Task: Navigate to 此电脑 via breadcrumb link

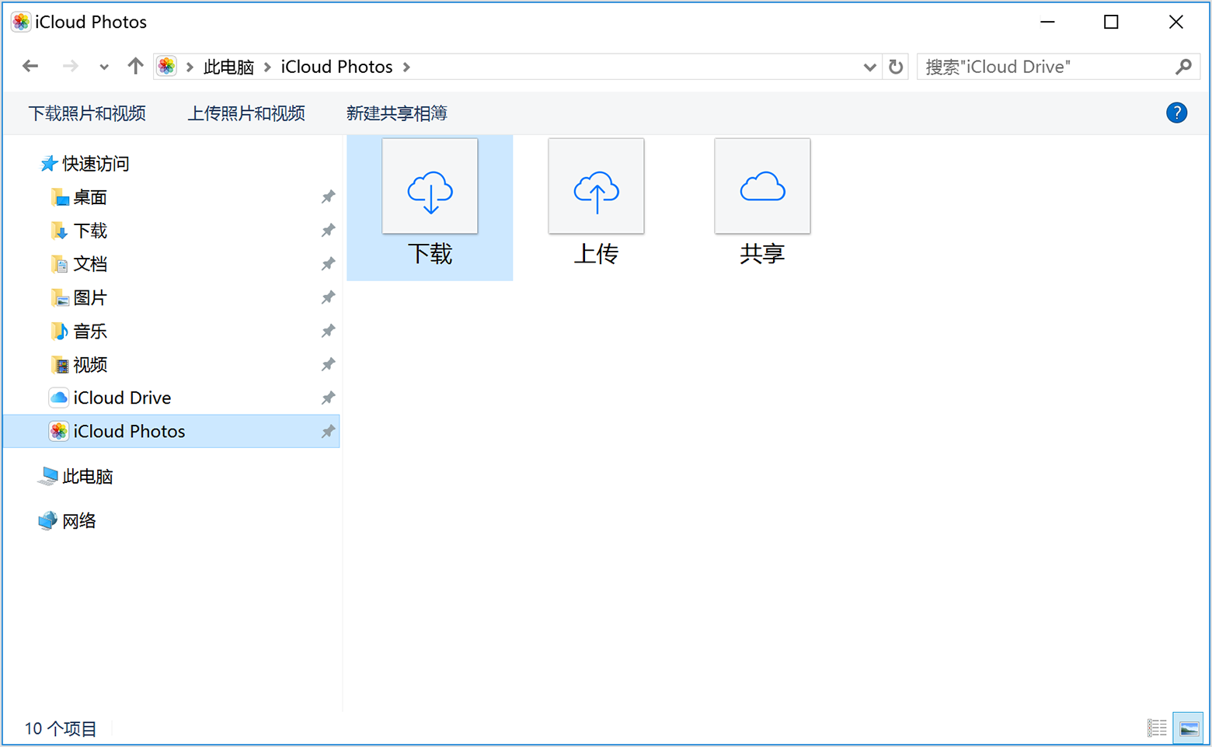Action: point(228,66)
